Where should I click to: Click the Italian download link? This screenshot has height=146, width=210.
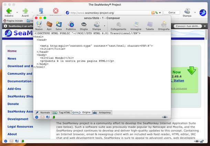pos(178,80)
